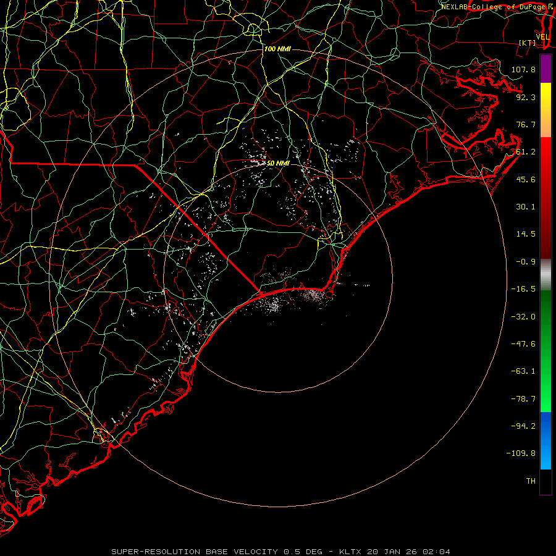Select the 61.2 velocity scale value
556x556 pixels.
526,152
